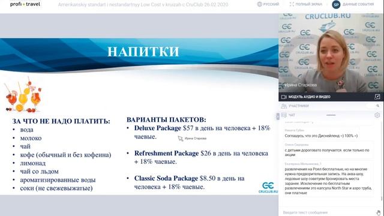
Task: Click the presenter video feed
Action: click(x=331, y=53)
